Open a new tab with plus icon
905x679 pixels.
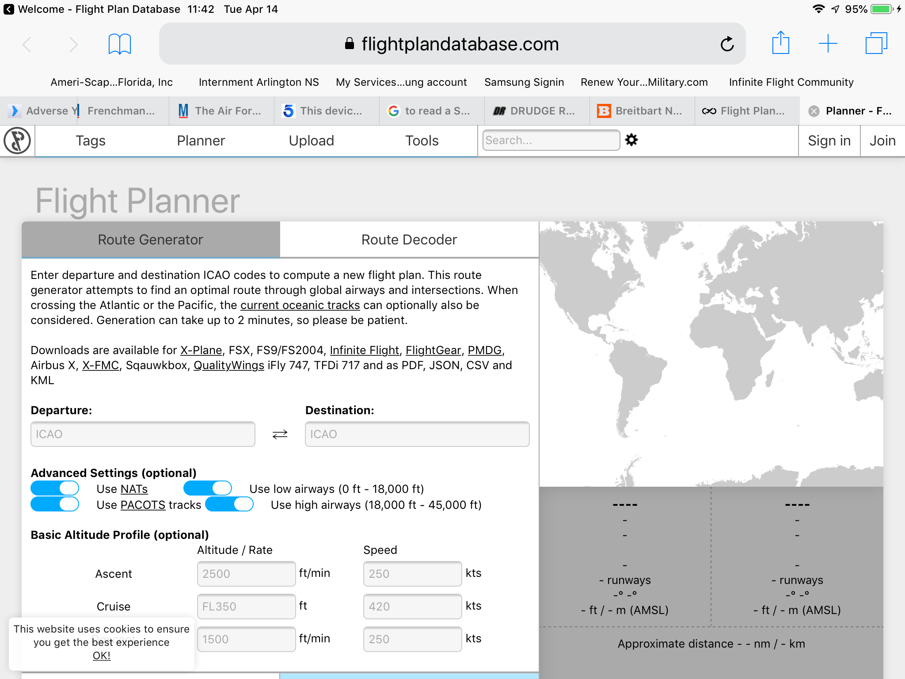(x=828, y=44)
